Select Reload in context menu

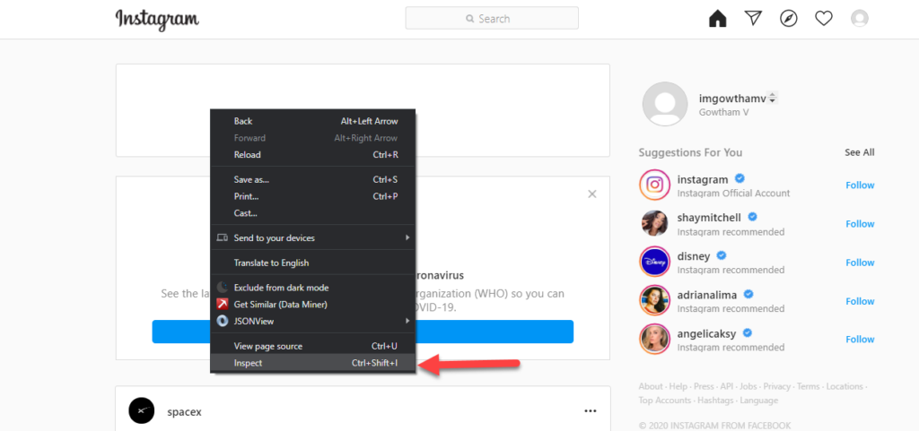point(313,155)
